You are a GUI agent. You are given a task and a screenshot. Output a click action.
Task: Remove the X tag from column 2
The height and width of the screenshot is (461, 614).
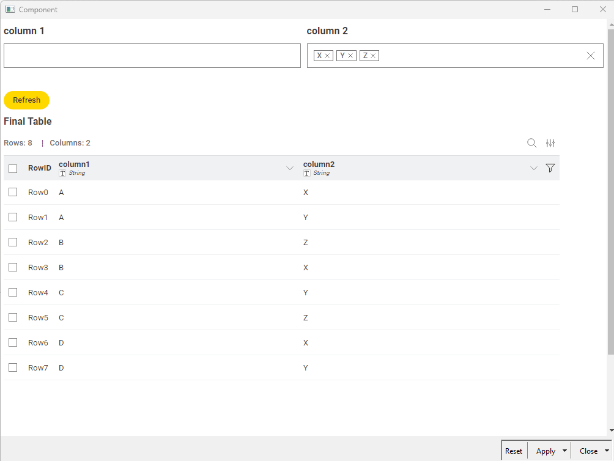point(327,56)
